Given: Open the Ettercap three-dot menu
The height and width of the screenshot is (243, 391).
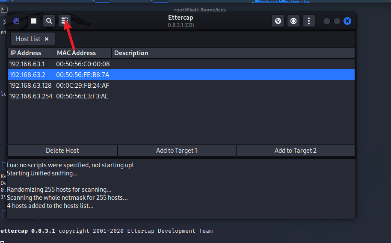Looking at the screenshot, I should 309,21.
